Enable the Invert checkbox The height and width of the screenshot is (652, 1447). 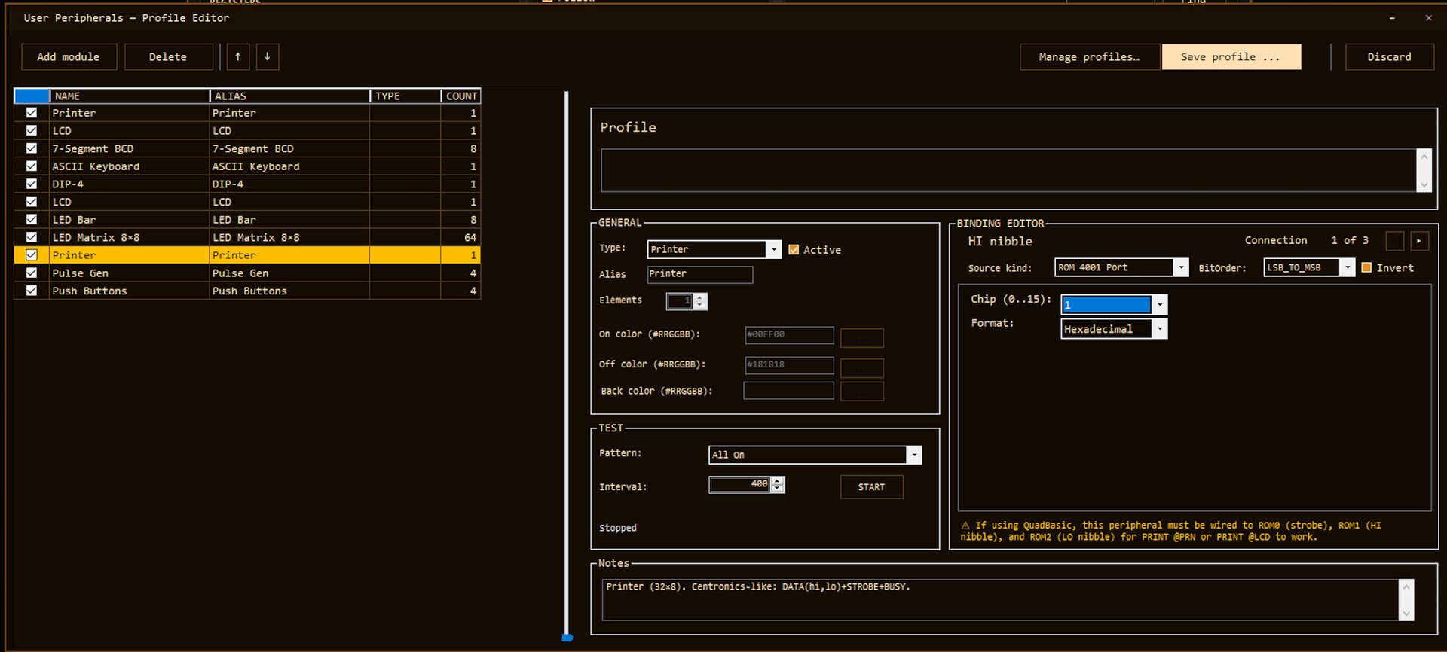pos(1366,267)
